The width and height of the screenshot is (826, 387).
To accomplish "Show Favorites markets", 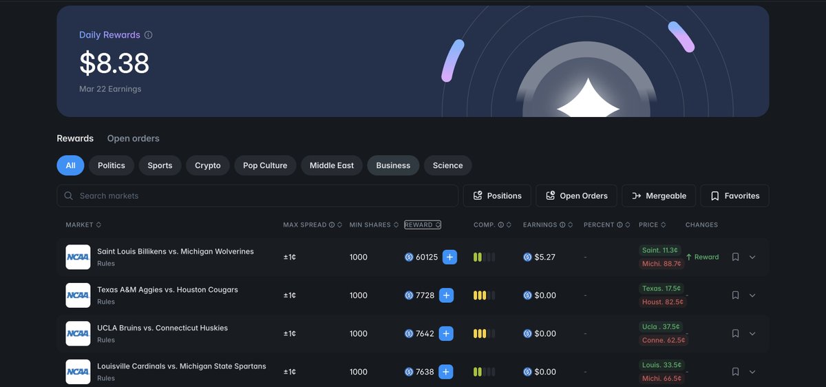I will (x=734, y=196).
